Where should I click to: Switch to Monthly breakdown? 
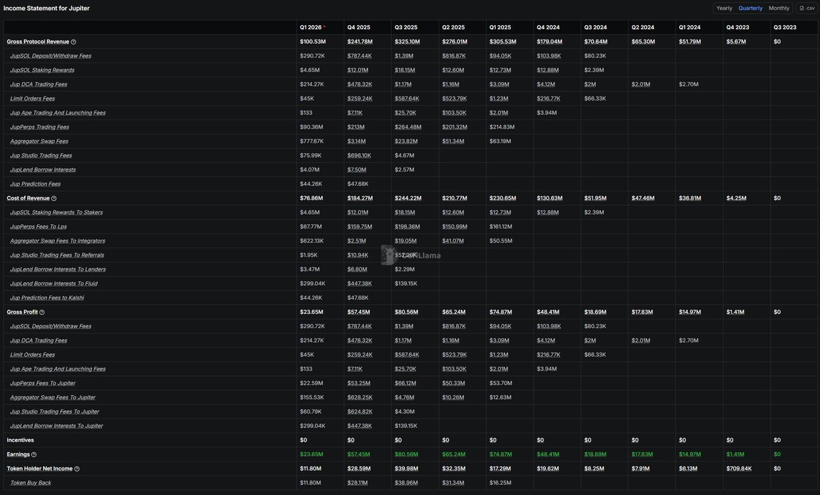coord(779,8)
